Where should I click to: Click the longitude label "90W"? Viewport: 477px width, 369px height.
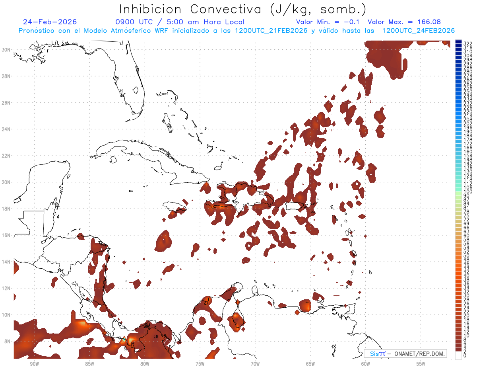point(34,364)
